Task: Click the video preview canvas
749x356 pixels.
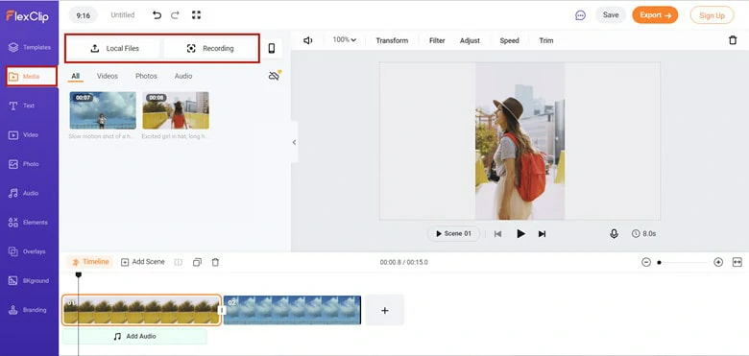Action: coord(519,141)
